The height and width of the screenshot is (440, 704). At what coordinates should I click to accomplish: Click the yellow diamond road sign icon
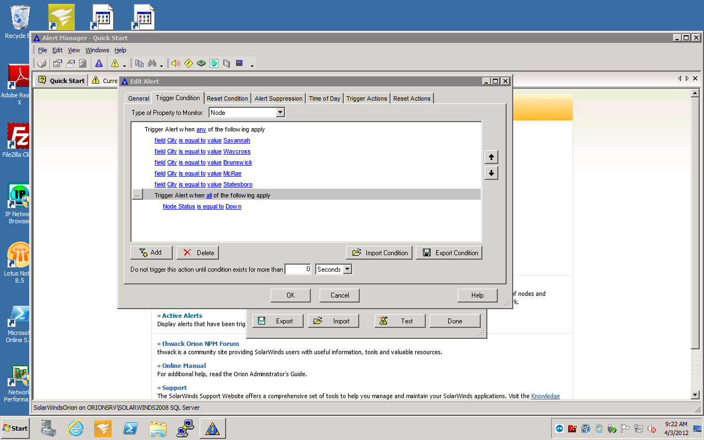click(x=189, y=63)
